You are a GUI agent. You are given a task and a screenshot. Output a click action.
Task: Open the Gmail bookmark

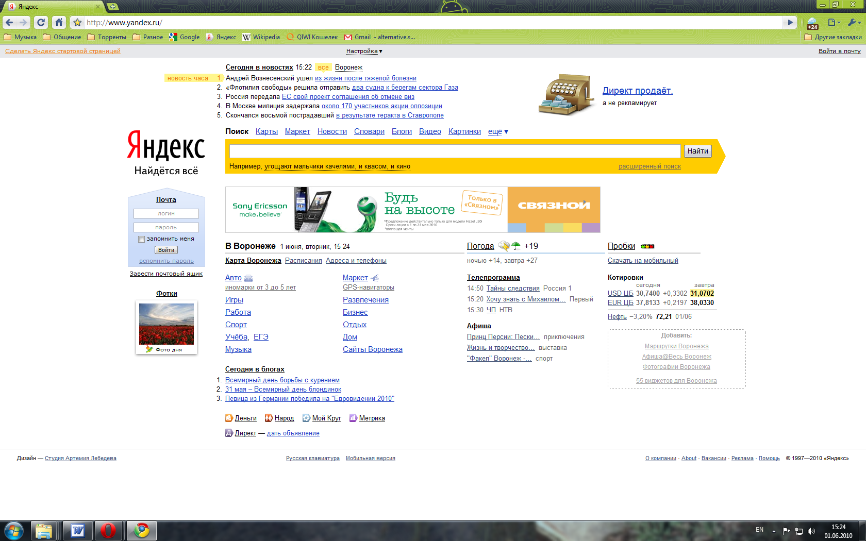(x=379, y=37)
